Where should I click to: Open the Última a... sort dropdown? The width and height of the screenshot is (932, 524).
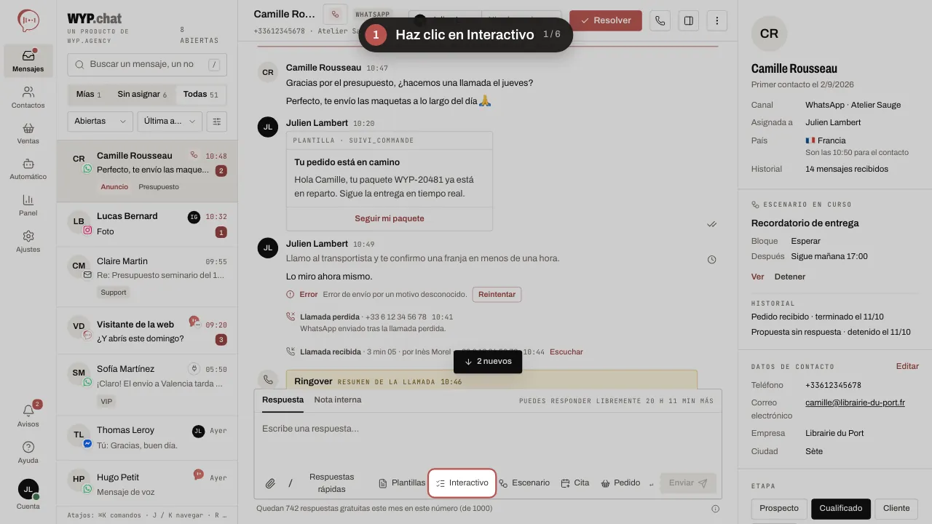tap(170, 122)
